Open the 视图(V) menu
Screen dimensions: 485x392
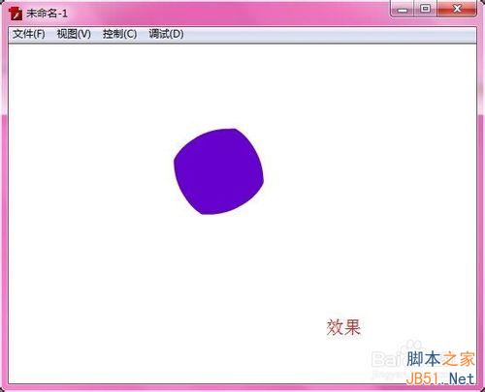[x=74, y=34]
